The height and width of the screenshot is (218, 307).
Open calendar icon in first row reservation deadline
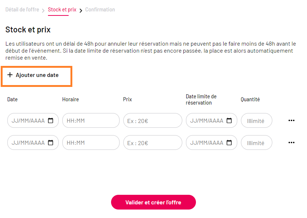pos(229,120)
